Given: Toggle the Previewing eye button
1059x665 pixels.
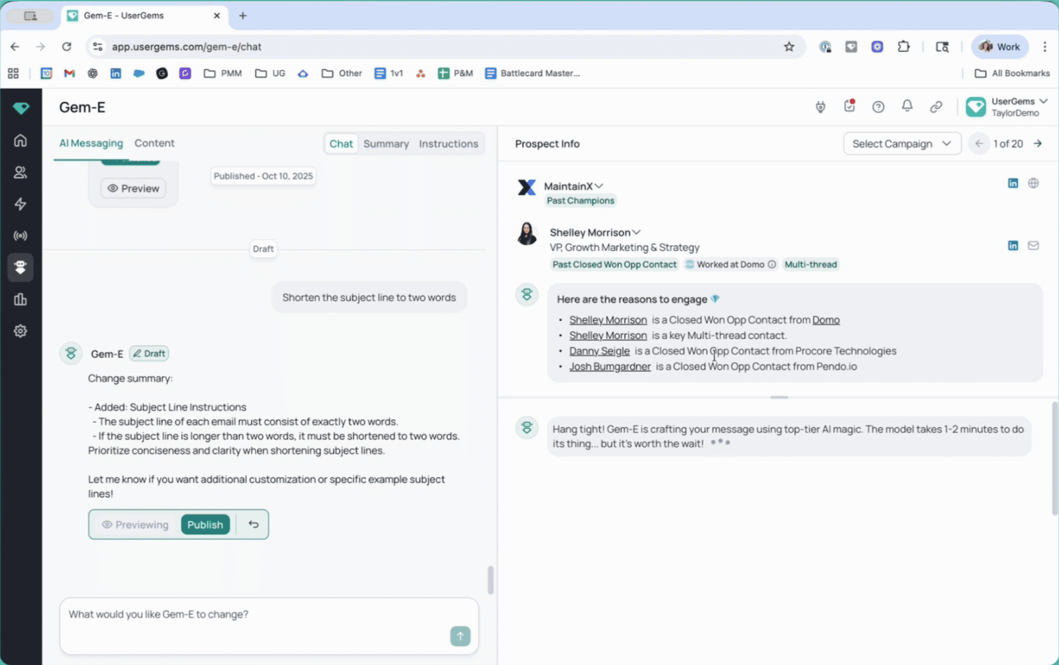Looking at the screenshot, I should 135,525.
